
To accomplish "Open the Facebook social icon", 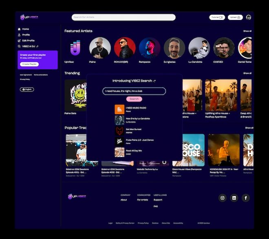I will (246, 198).
